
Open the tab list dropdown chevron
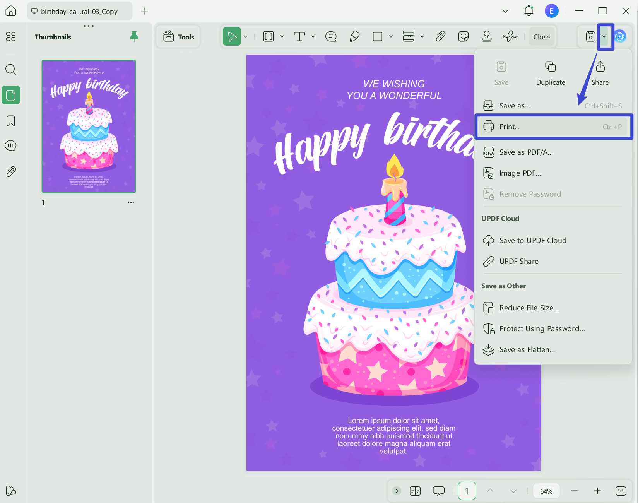[x=505, y=11]
